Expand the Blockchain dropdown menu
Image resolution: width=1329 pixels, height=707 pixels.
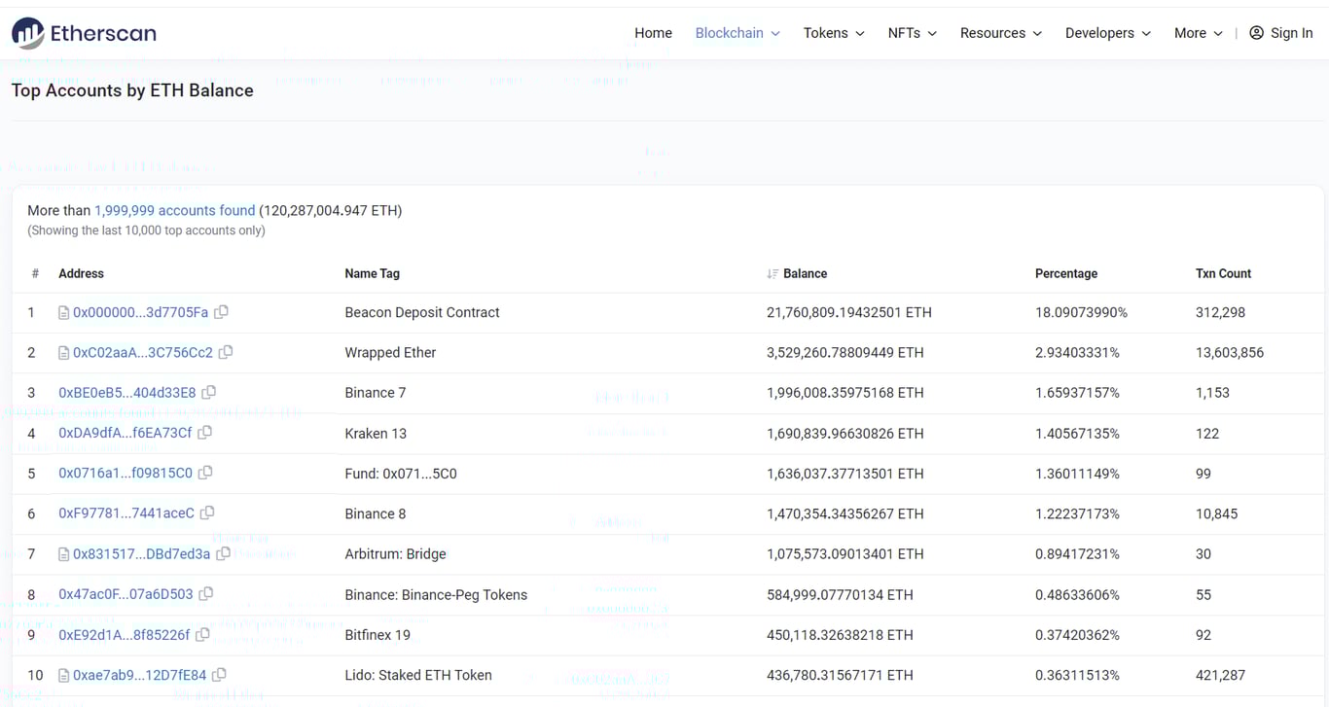click(x=737, y=33)
